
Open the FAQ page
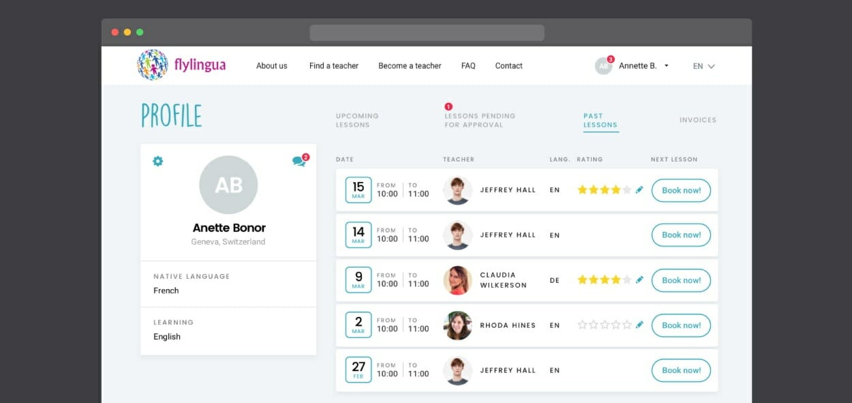click(468, 66)
